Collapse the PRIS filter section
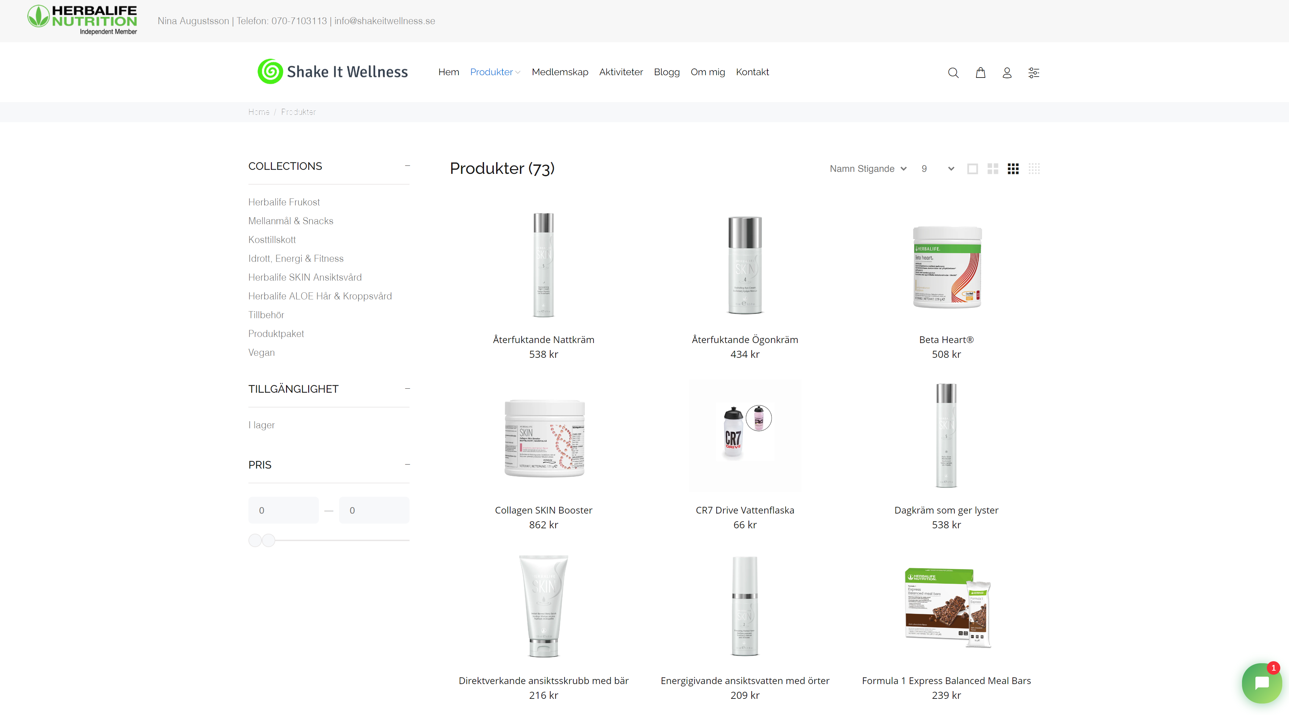The width and height of the screenshot is (1289, 725). 407,465
